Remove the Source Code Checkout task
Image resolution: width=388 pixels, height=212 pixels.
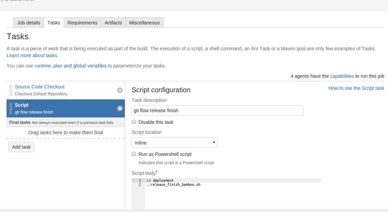pyautogui.click(x=120, y=90)
